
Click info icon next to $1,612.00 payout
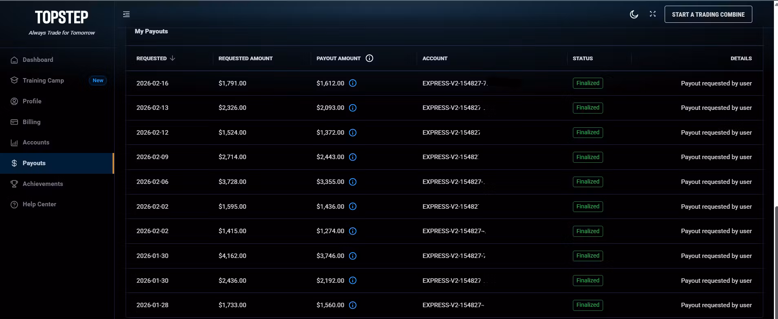(353, 83)
